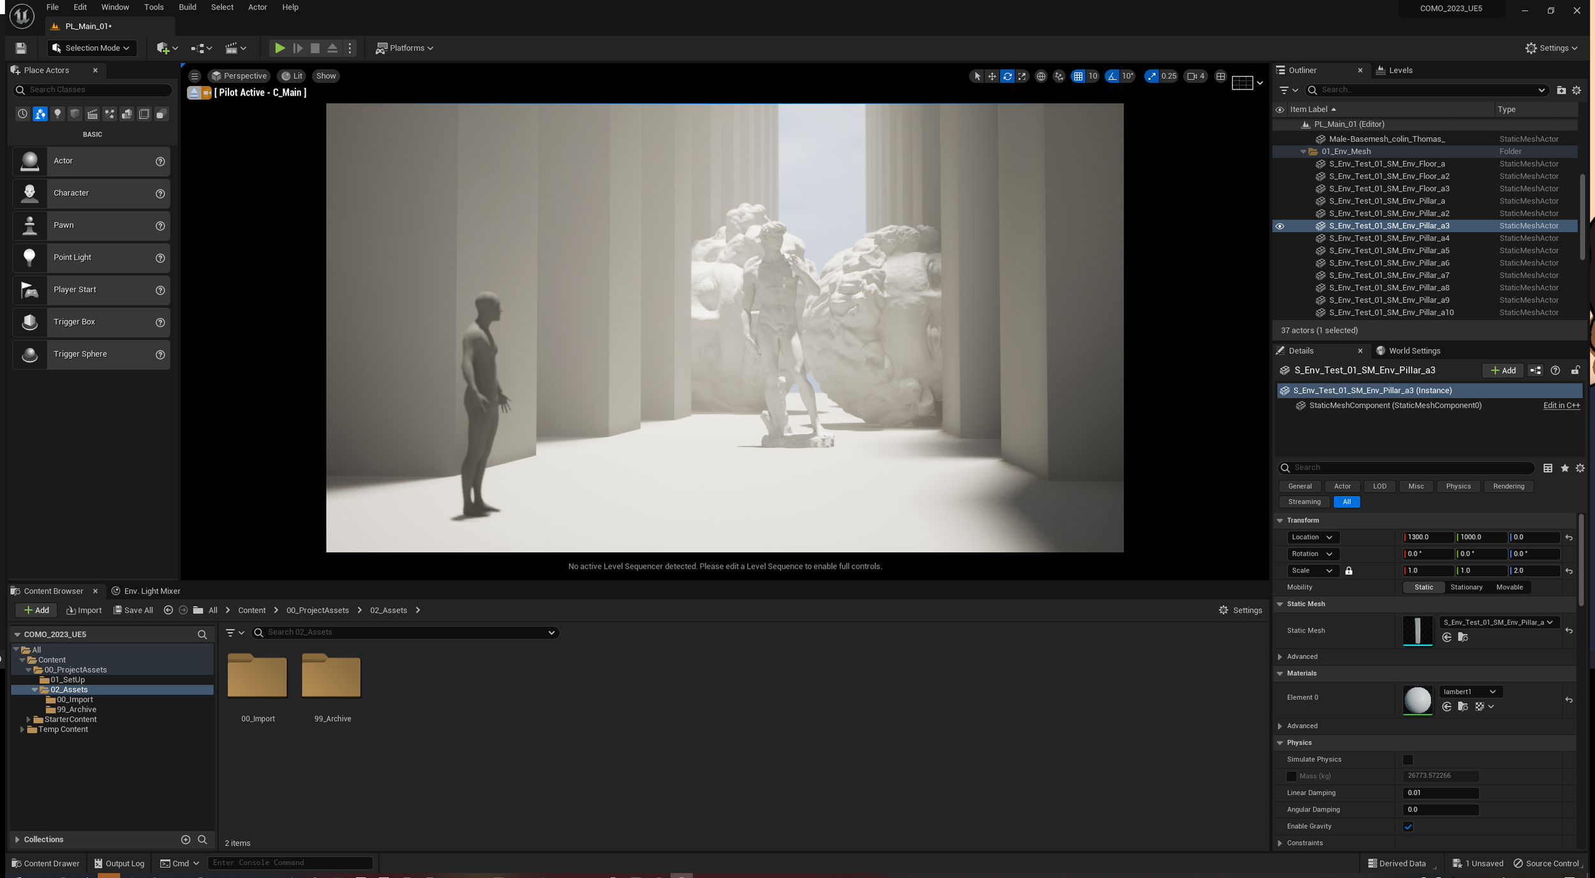
Task: Toggle visibility eye of Pillar_a3 actor
Action: 1279,226
